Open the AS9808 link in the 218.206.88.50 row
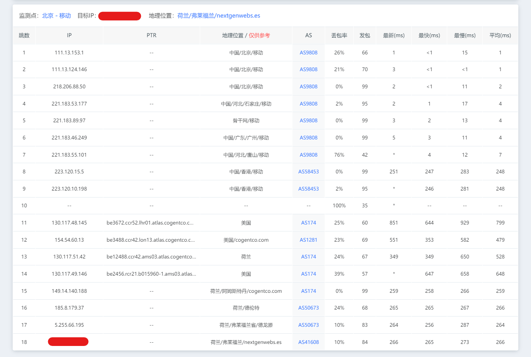531x357 pixels. pyautogui.click(x=308, y=87)
